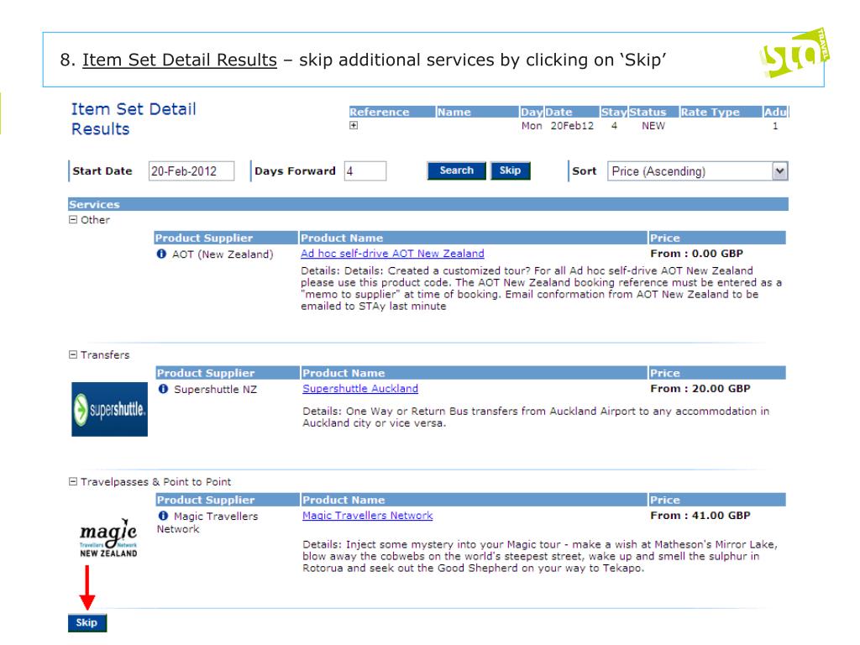Viewport: 860px width, 645px height.
Task: Open the Sort dropdown arrow
Action: coord(779,171)
